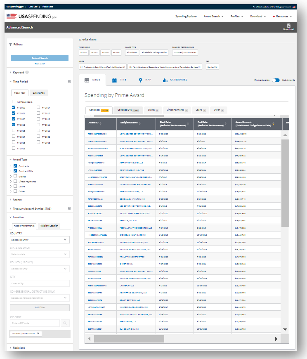Switch to the Date Range tab
Viewport: 307px width, 359px height.
click(38, 93)
